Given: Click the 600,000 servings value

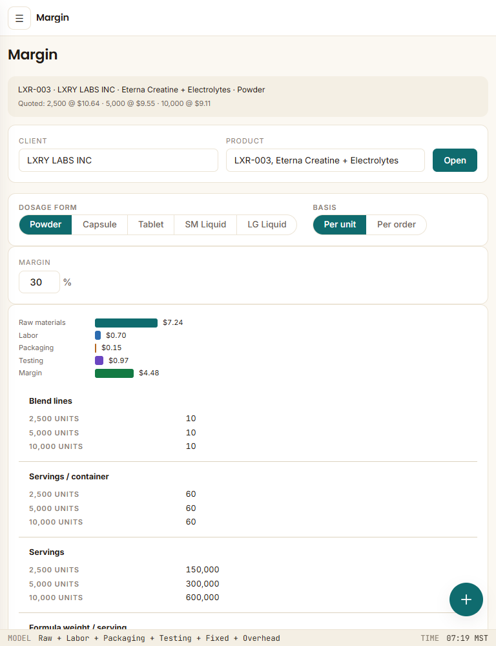Looking at the screenshot, I should 202,598.
